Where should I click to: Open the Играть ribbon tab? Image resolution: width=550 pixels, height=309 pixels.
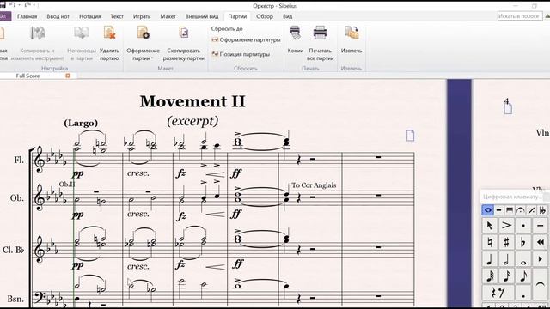tap(142, 16)
